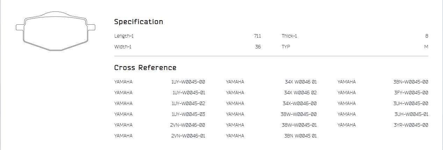Click part number 1UY-W0045-02
The height and width of the screenshot is (150, 443).
(188, 104)
